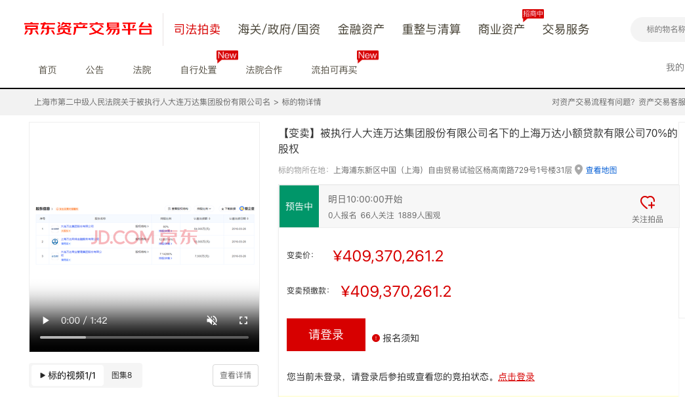
Task: Open 司法拍卖 menu
Action: point(197,29)
